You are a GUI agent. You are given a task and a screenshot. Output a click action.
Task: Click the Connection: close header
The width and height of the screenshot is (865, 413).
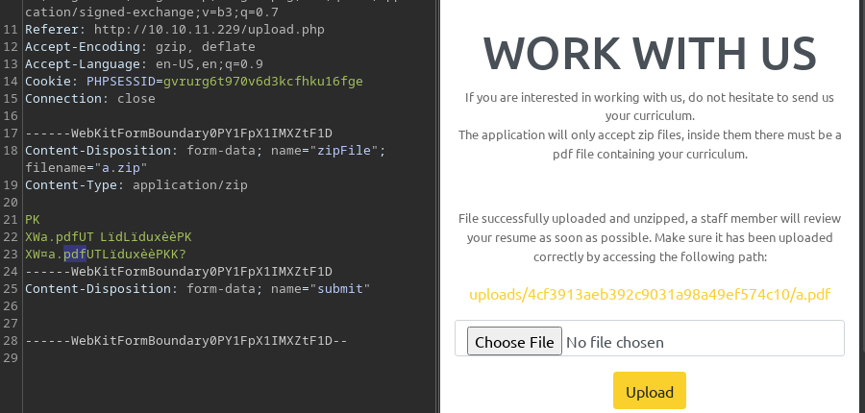tap(90, 99)
